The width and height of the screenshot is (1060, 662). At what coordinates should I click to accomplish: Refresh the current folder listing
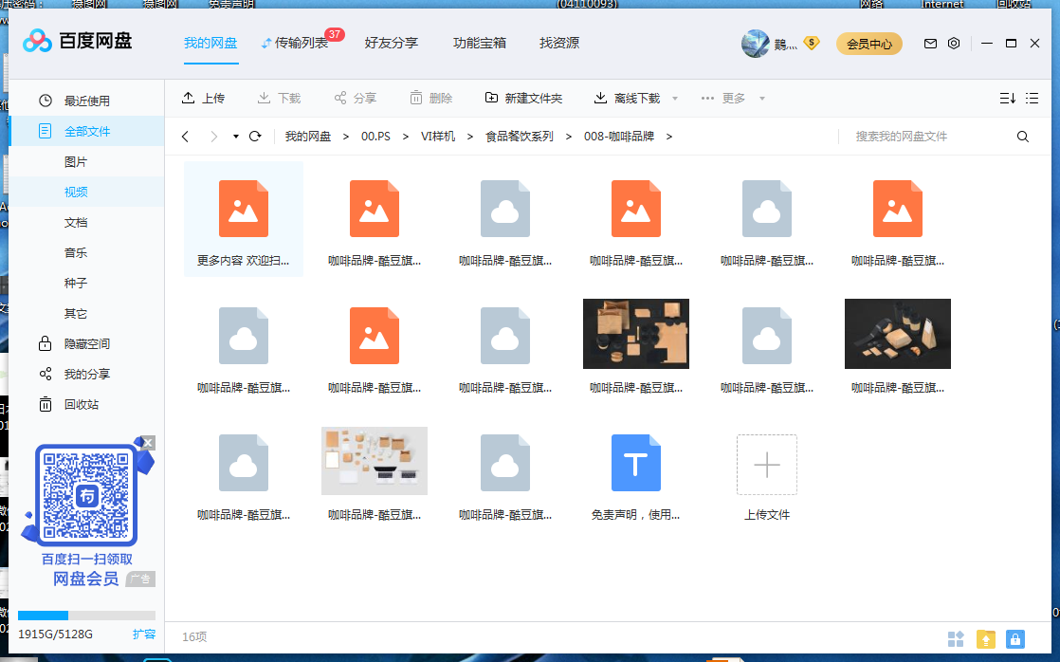255,137
